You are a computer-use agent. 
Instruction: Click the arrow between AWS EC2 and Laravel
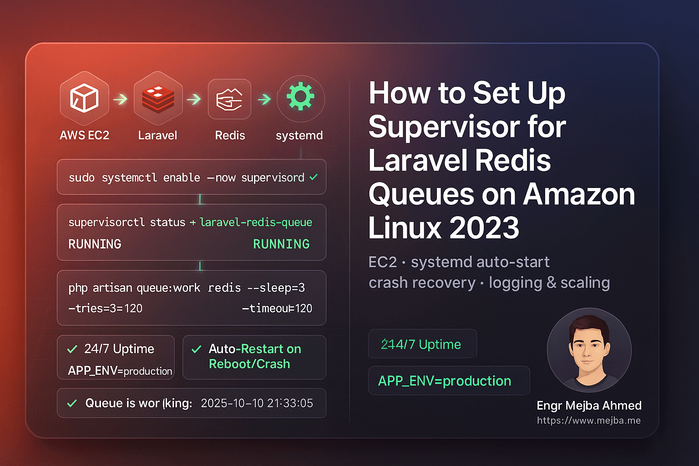coord(120,98)
